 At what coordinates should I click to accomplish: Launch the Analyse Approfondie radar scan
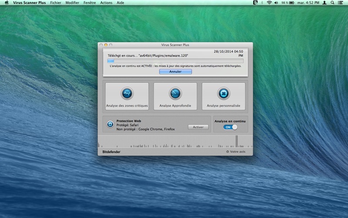pyautogui.click(x=175, y=96)
